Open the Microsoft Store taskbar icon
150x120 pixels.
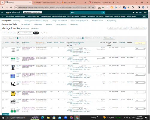tap(54, 118)
